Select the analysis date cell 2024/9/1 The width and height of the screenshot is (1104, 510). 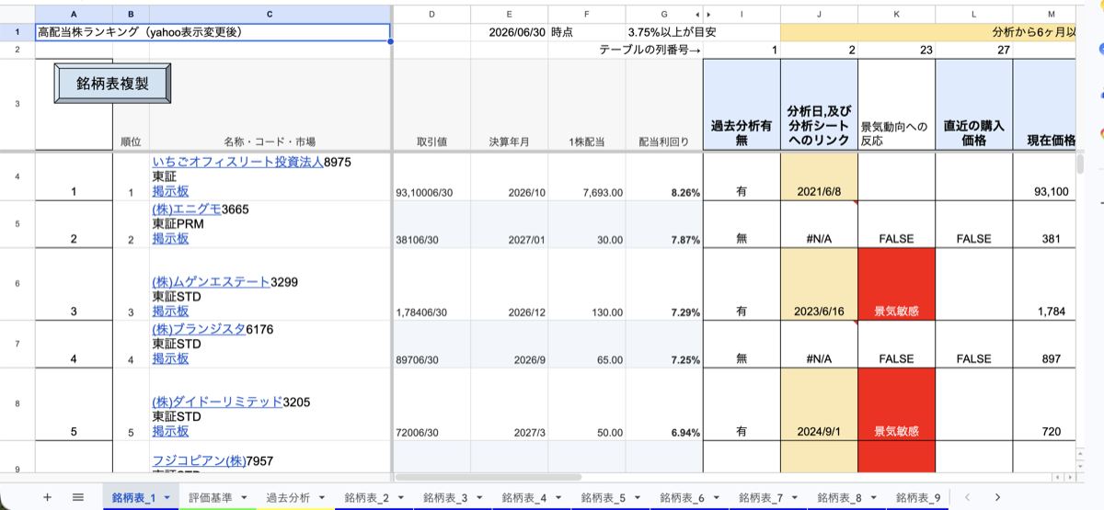click(x=819, y=403)
